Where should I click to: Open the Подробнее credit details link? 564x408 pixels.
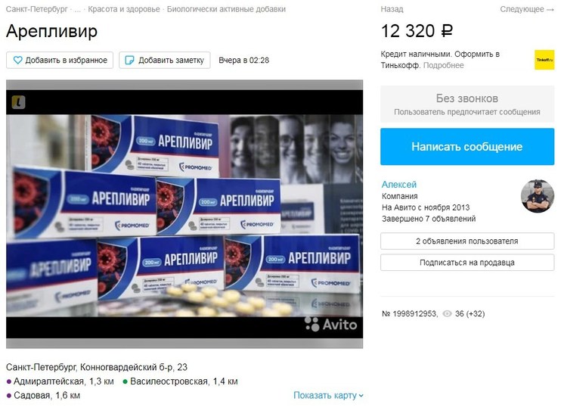click(x=444, y=66)
